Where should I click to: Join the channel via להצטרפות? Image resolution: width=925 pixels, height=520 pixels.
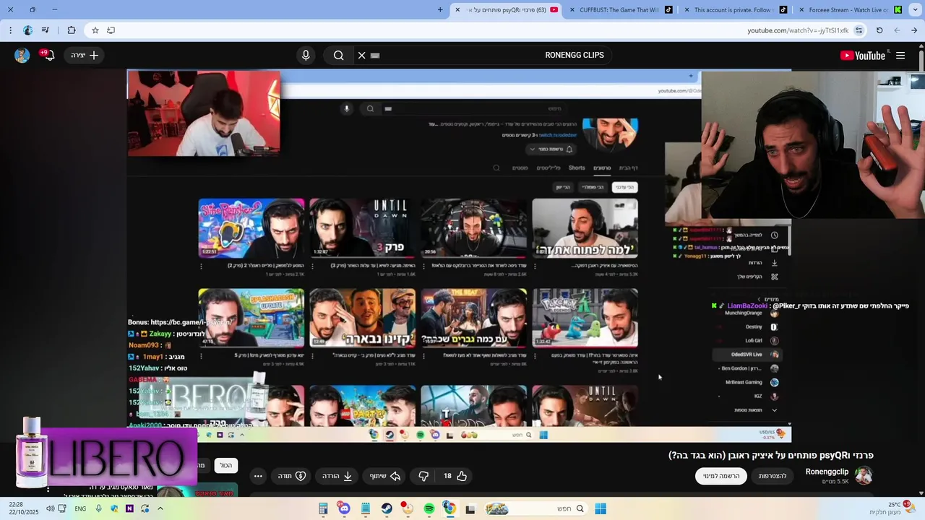tap(773, 476)
